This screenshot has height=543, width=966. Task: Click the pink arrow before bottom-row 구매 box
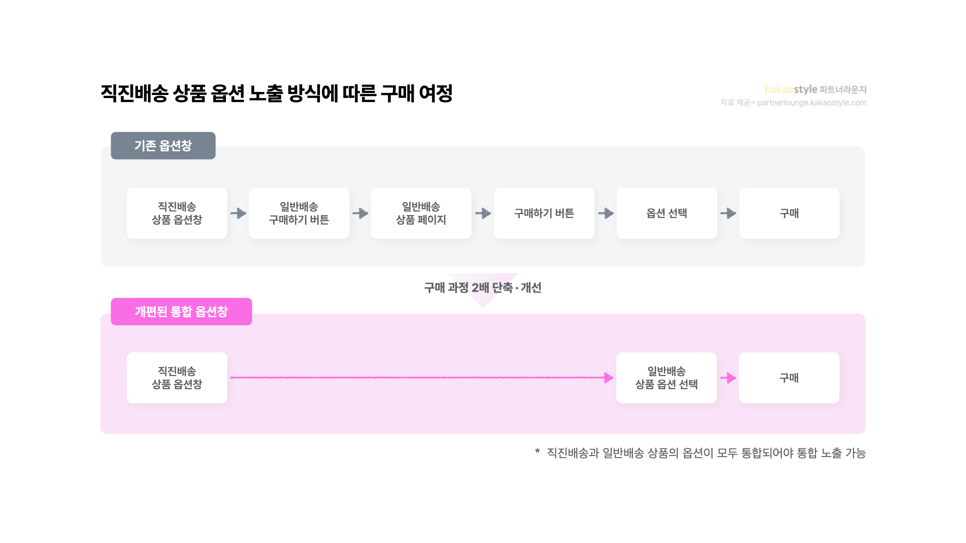pyautogui.click(x=728, y=378)
